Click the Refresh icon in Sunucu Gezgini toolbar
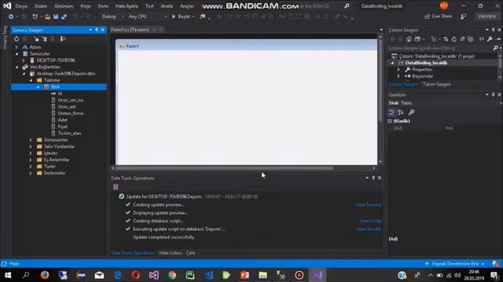Image resolution: width=503 pixels, height=282 pixels. (x=17, y=39)
